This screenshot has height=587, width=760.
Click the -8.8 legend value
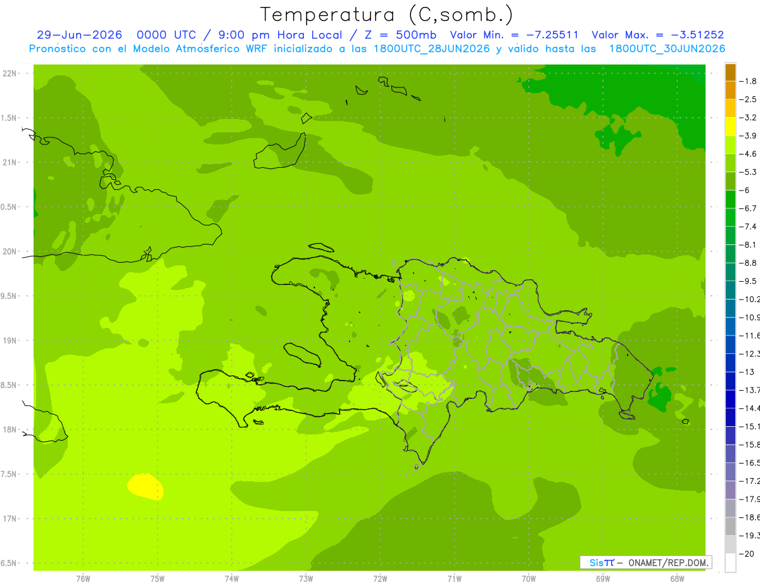click(x=749, y=263)
